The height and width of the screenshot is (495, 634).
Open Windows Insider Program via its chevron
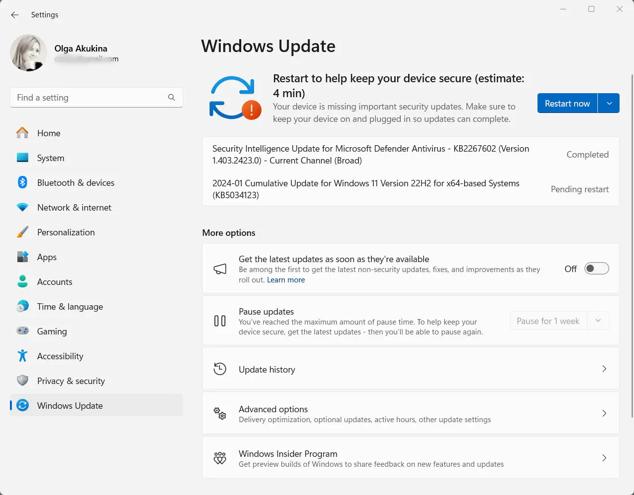coord(604,458)
